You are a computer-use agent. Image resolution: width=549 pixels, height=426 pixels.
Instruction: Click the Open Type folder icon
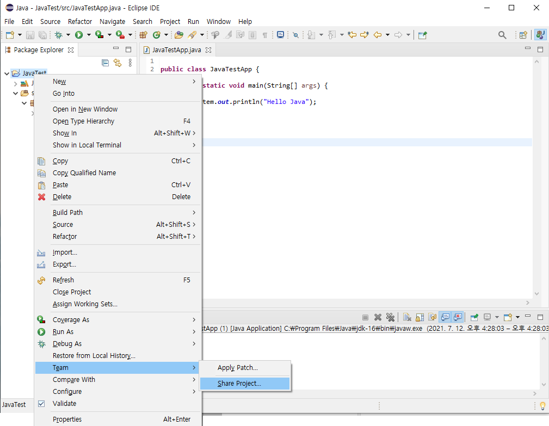pos(179,35)
